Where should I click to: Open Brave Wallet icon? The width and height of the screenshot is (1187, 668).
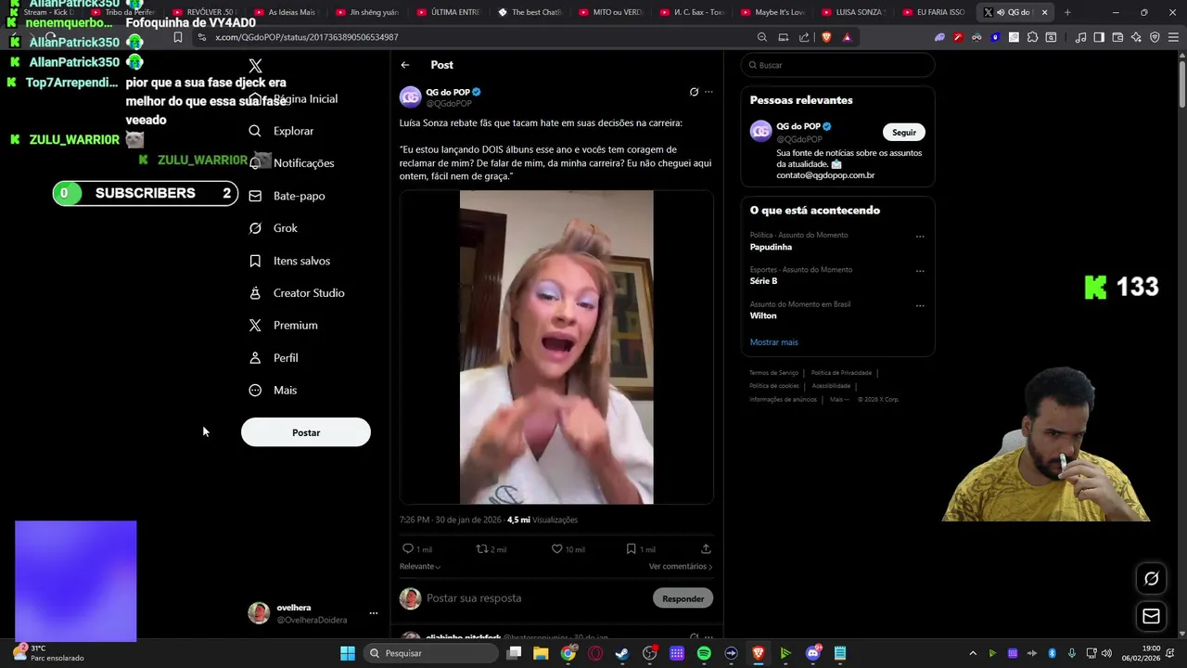tap(1117, 37)
